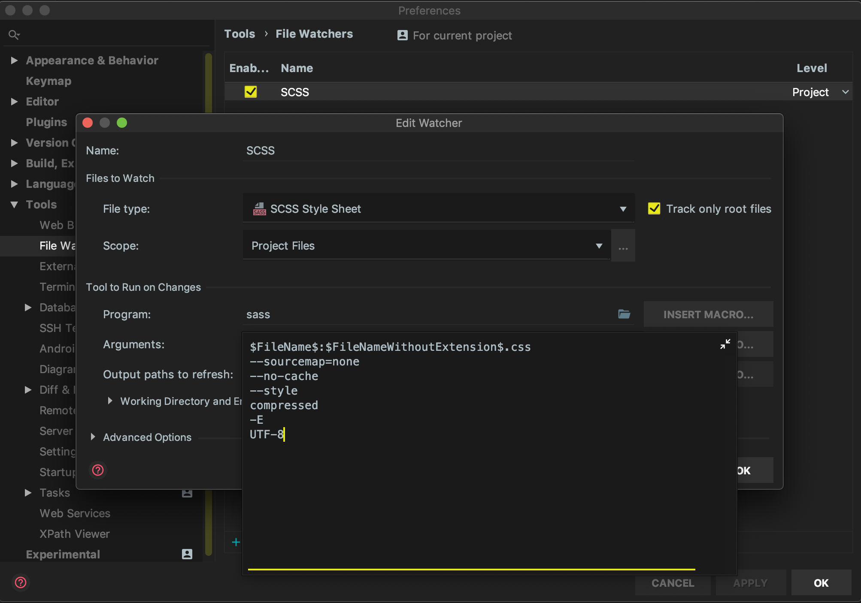Open help in Preferences window
Viewport: 861px width, 603px height.
21,582
